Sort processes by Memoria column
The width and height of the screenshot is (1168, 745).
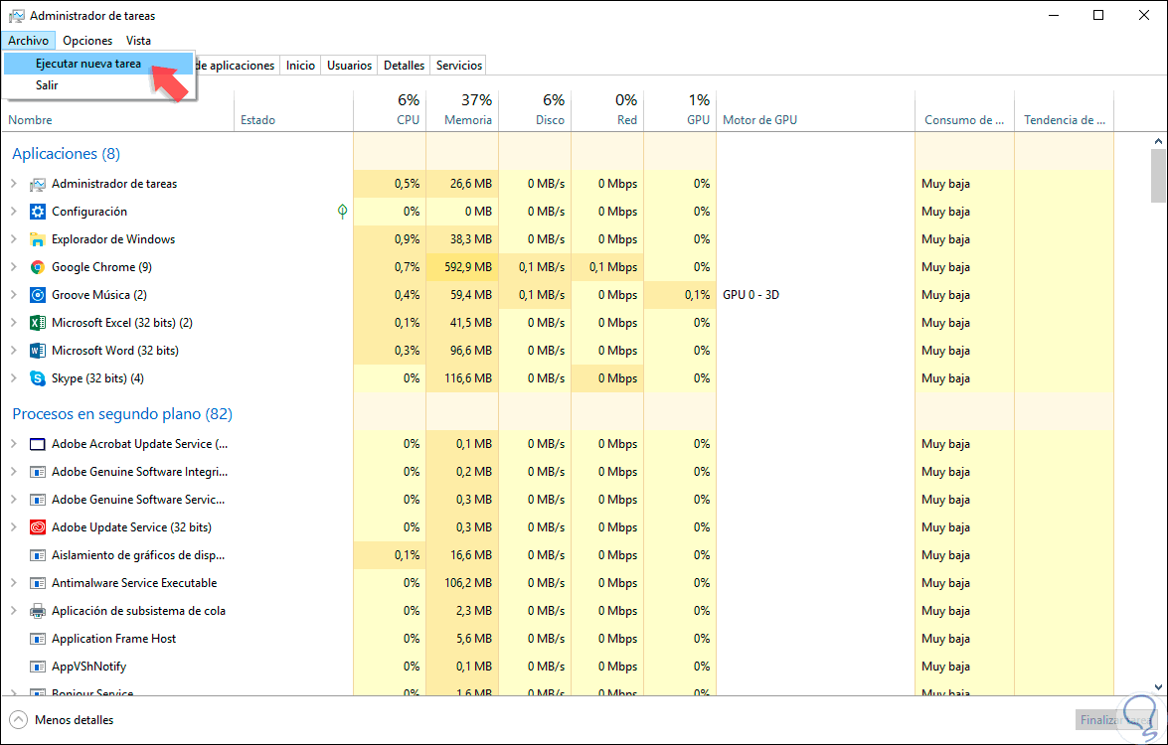pyautogui.click(x=463, y=110)
